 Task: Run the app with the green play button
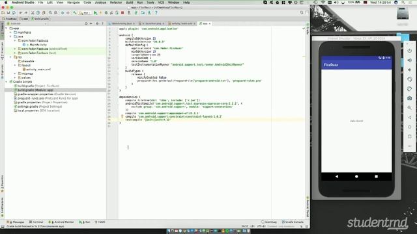tap(95, 13)
